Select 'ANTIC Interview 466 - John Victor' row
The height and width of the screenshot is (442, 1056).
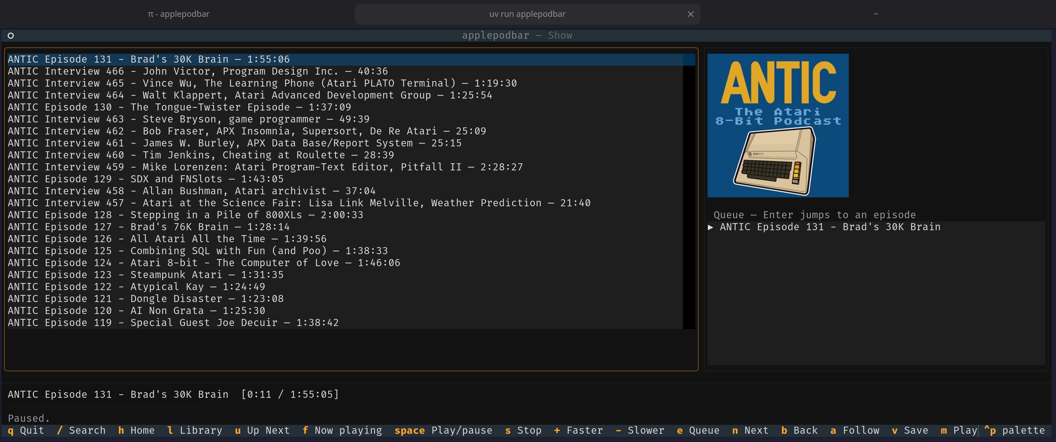[345, 71]
